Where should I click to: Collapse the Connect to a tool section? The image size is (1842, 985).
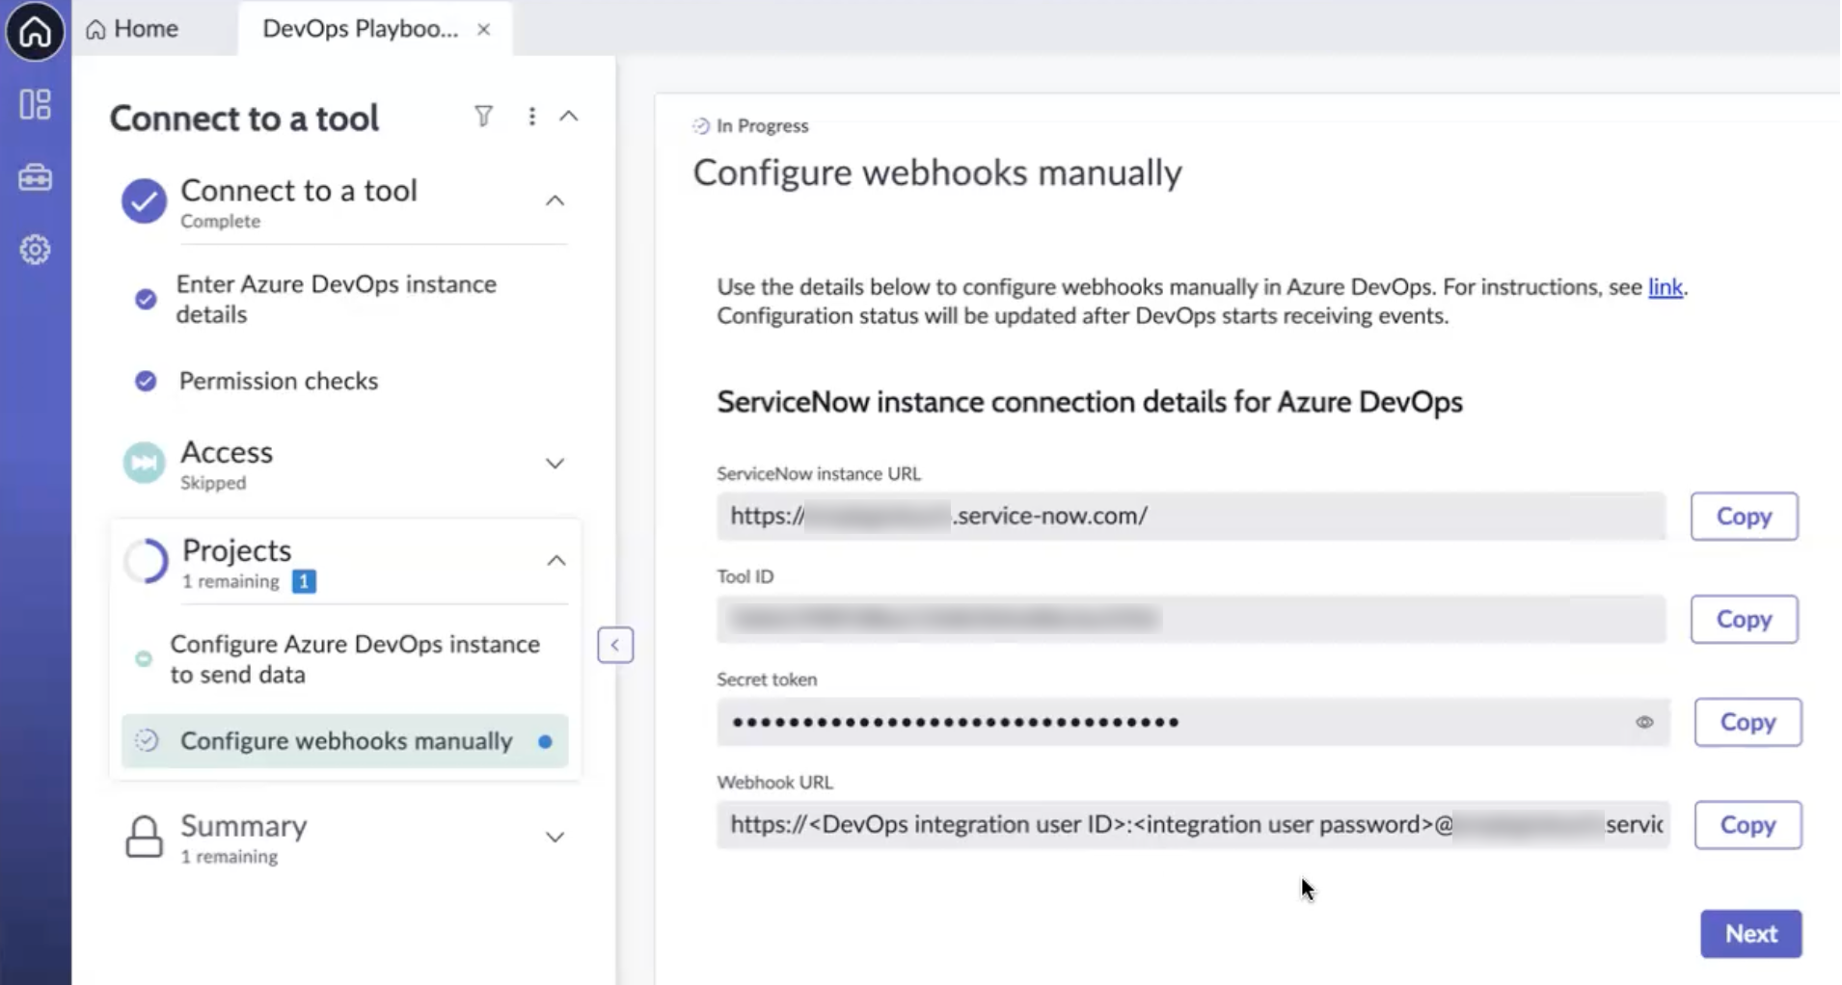pyautogui.click(x=555, y=200)
